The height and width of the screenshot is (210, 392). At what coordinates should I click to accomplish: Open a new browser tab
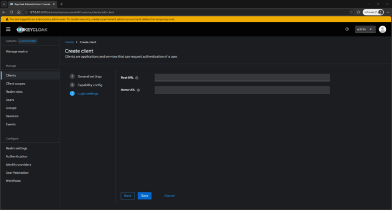coord(61,4)
